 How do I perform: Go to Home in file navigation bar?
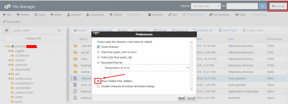(x=80, y=30)
